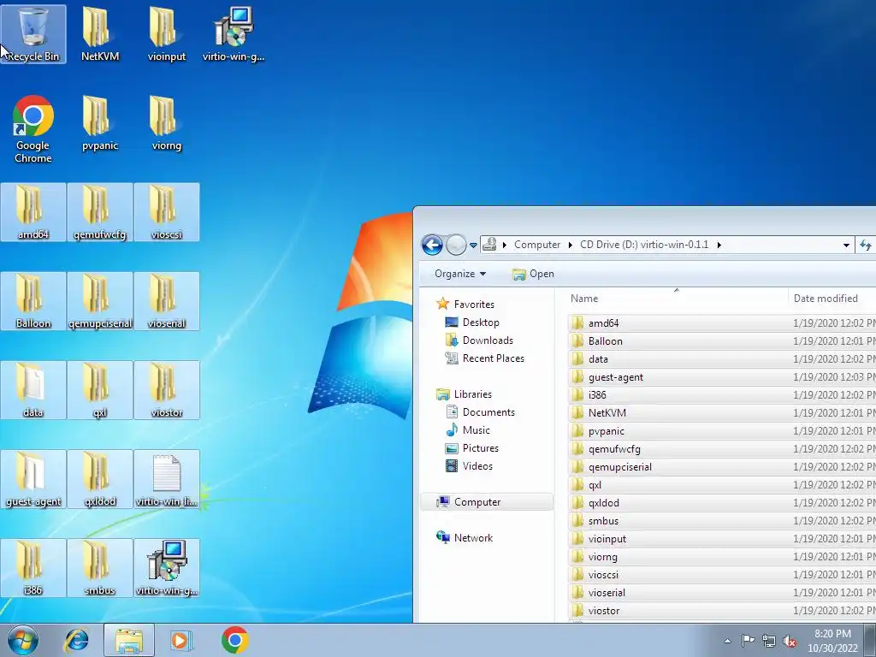This screenshot has width=876, height=657.
Task: Select the vioserial desktop folder
Action: (x=167, y=301)
